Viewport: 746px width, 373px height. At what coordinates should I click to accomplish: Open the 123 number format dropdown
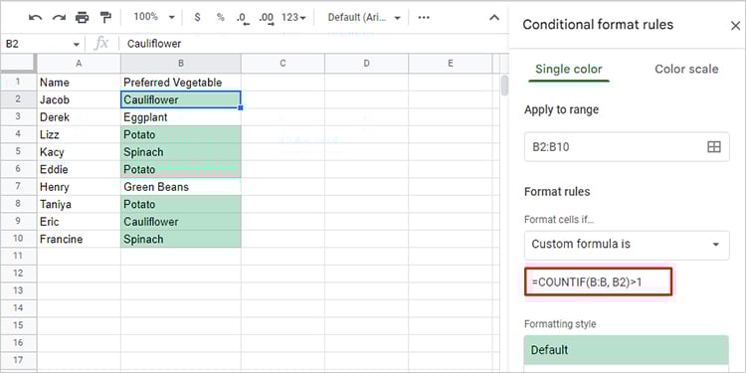(293, 18)
